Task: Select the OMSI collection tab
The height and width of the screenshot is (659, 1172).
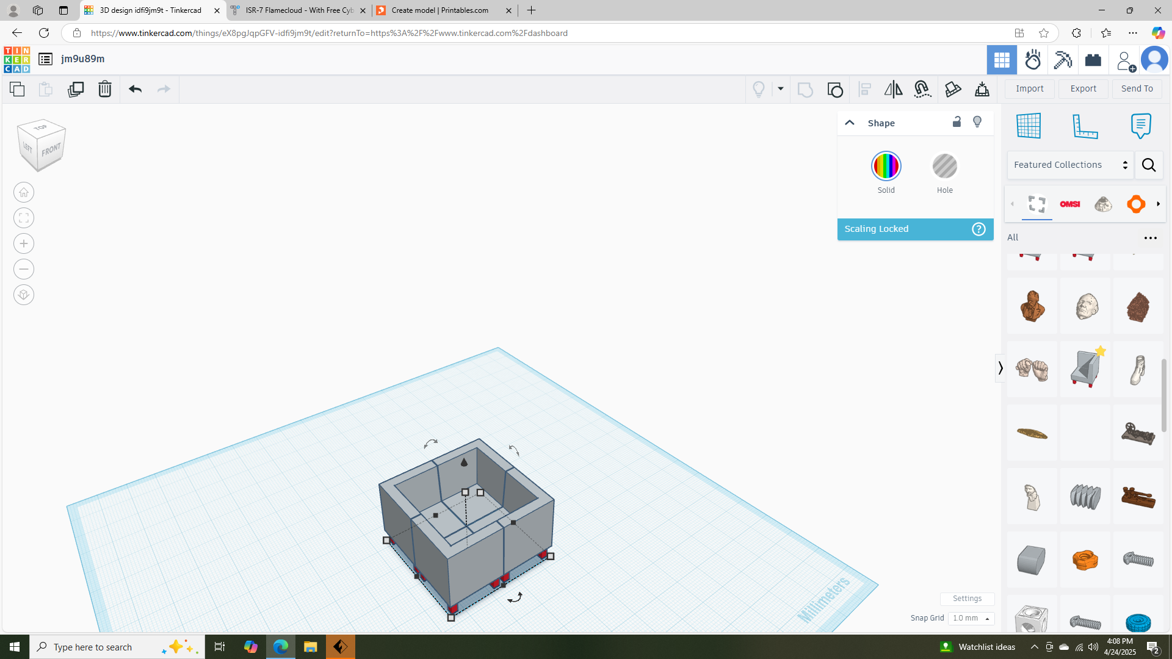Action: 1069,204
